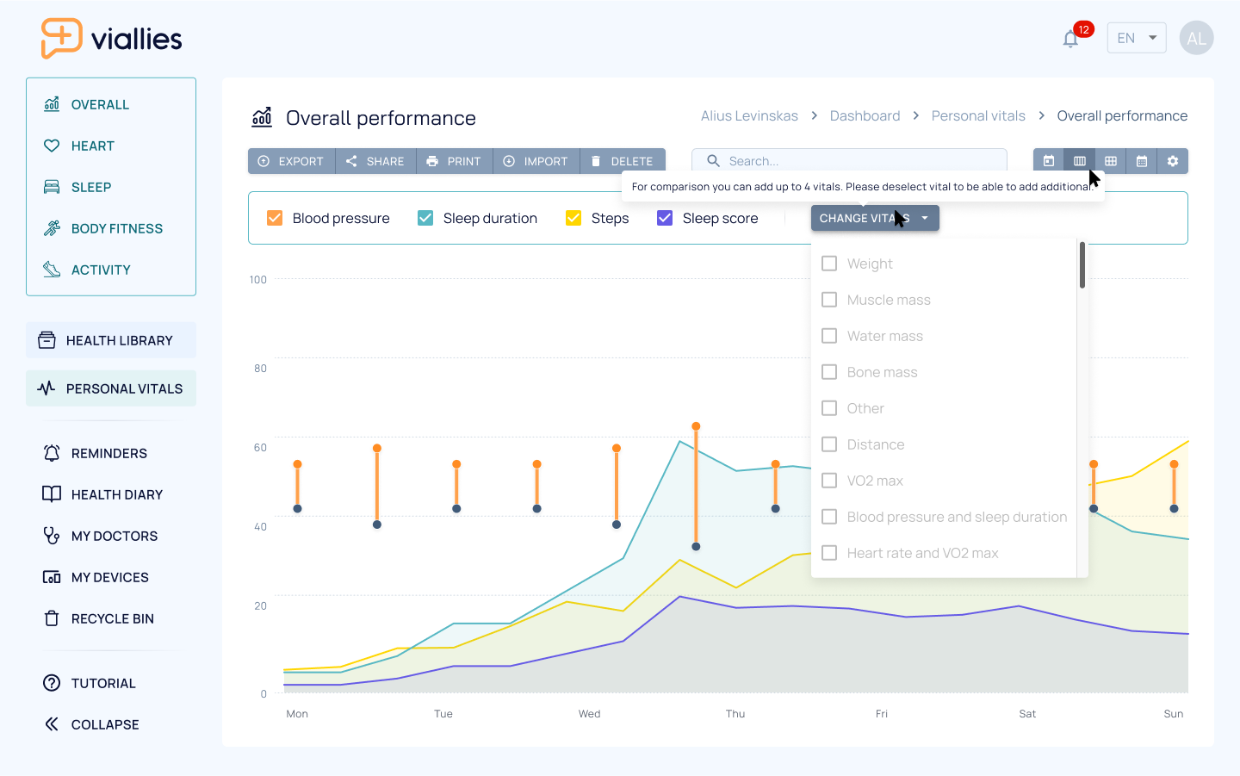Viewport: 1240px width, 776px height.
Task: Enable the VO2 max checkbox
Action: (829, 481)
